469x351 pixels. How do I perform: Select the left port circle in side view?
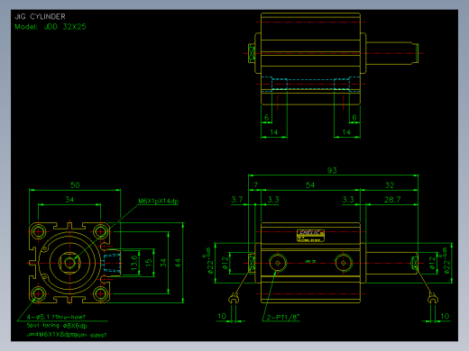(x=278, y=263)
